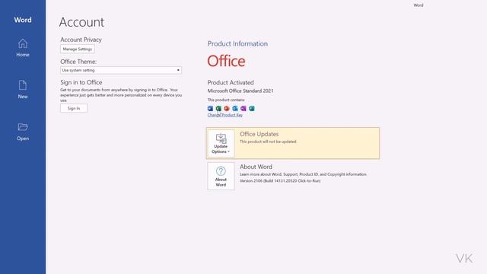Click the red Office logo text
Screen dimensions: 487x274
click(x=226, y=61)
